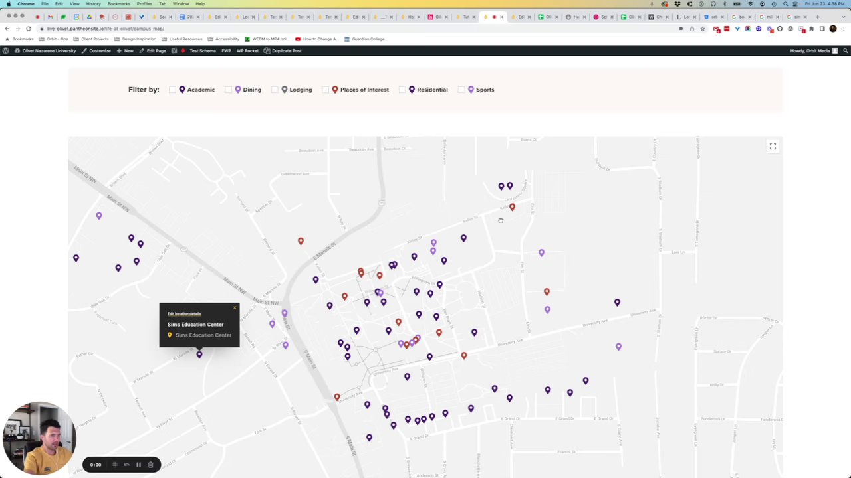Image resolution: width=851 pixels, height=478 pixels.
Task: Delete the recording with the trash icon
Action: pos(151,465)
